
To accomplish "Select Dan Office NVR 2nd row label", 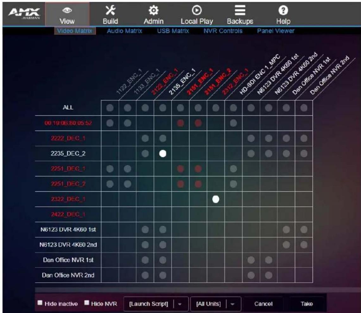I will pyautogui.click(x=68, y=275).
